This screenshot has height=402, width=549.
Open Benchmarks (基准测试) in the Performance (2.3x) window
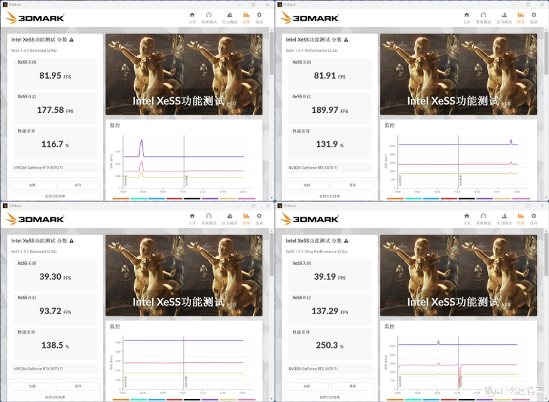pos(483,18)
